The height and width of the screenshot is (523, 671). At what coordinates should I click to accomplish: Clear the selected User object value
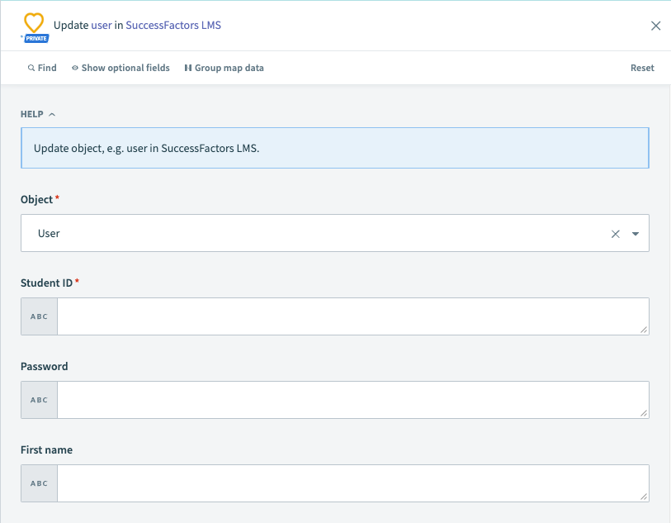pos(615,234)
